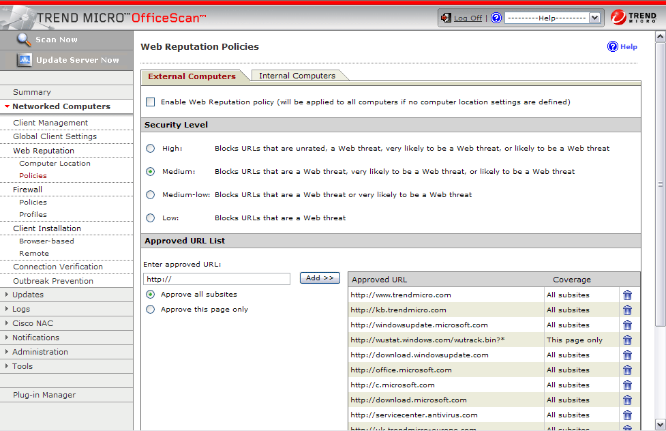Viewport: 666px width, 431px height.
Task: Click http://office.microsoft.com URL text
Action: (x=401, y=370)
